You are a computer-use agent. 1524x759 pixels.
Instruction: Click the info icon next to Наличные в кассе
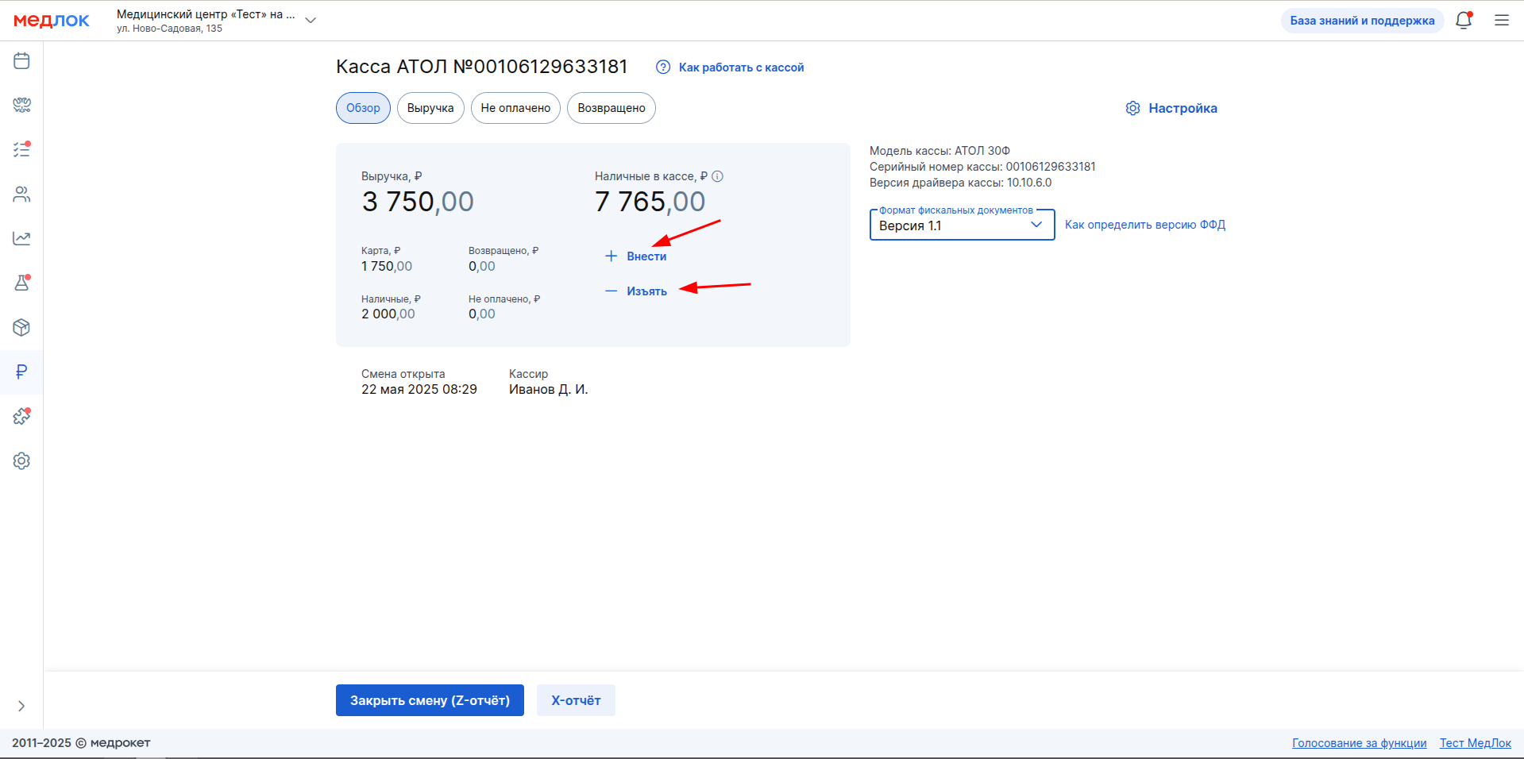[717, 176]
